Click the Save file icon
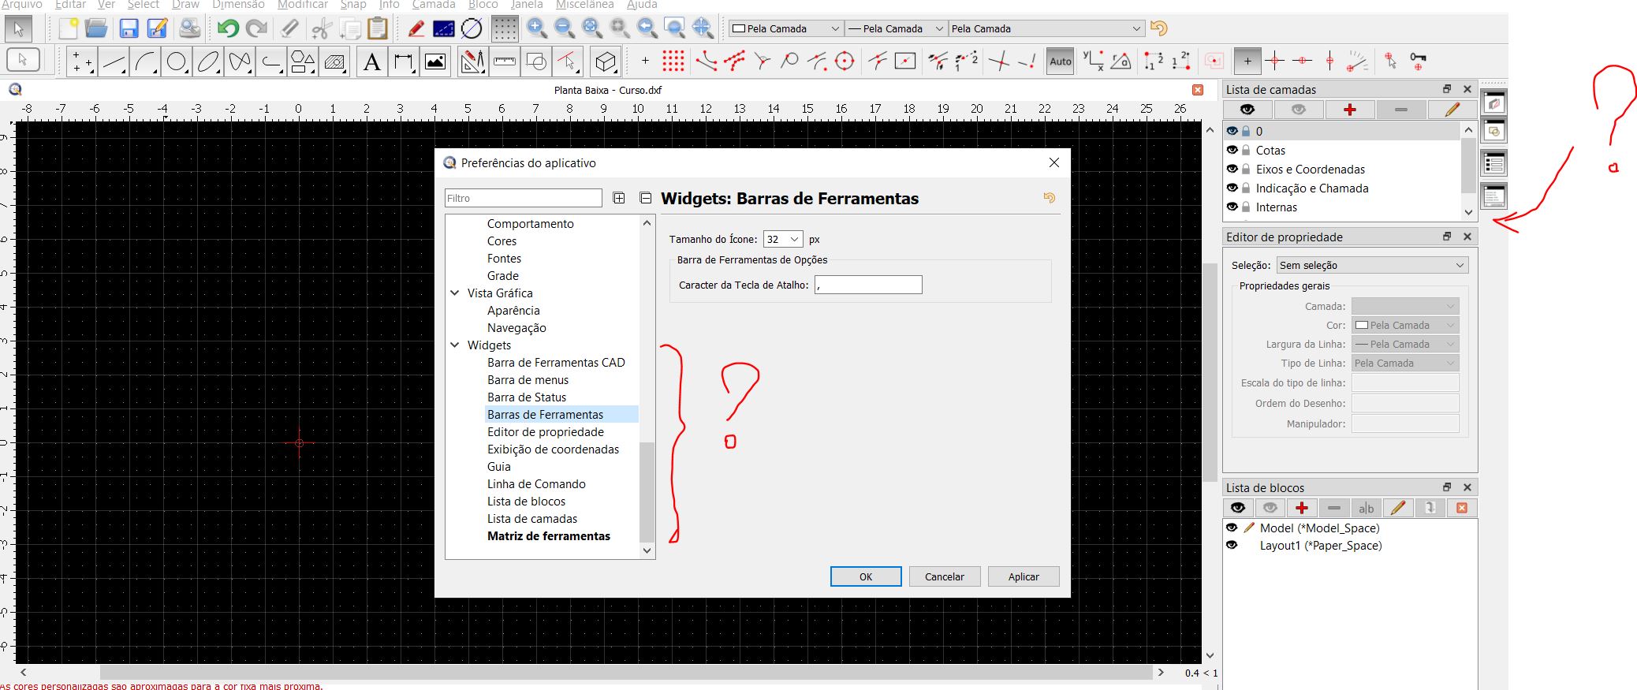The height and width of the screenshot is (690, 1637). pyautogui.click(x=128, y=29)
